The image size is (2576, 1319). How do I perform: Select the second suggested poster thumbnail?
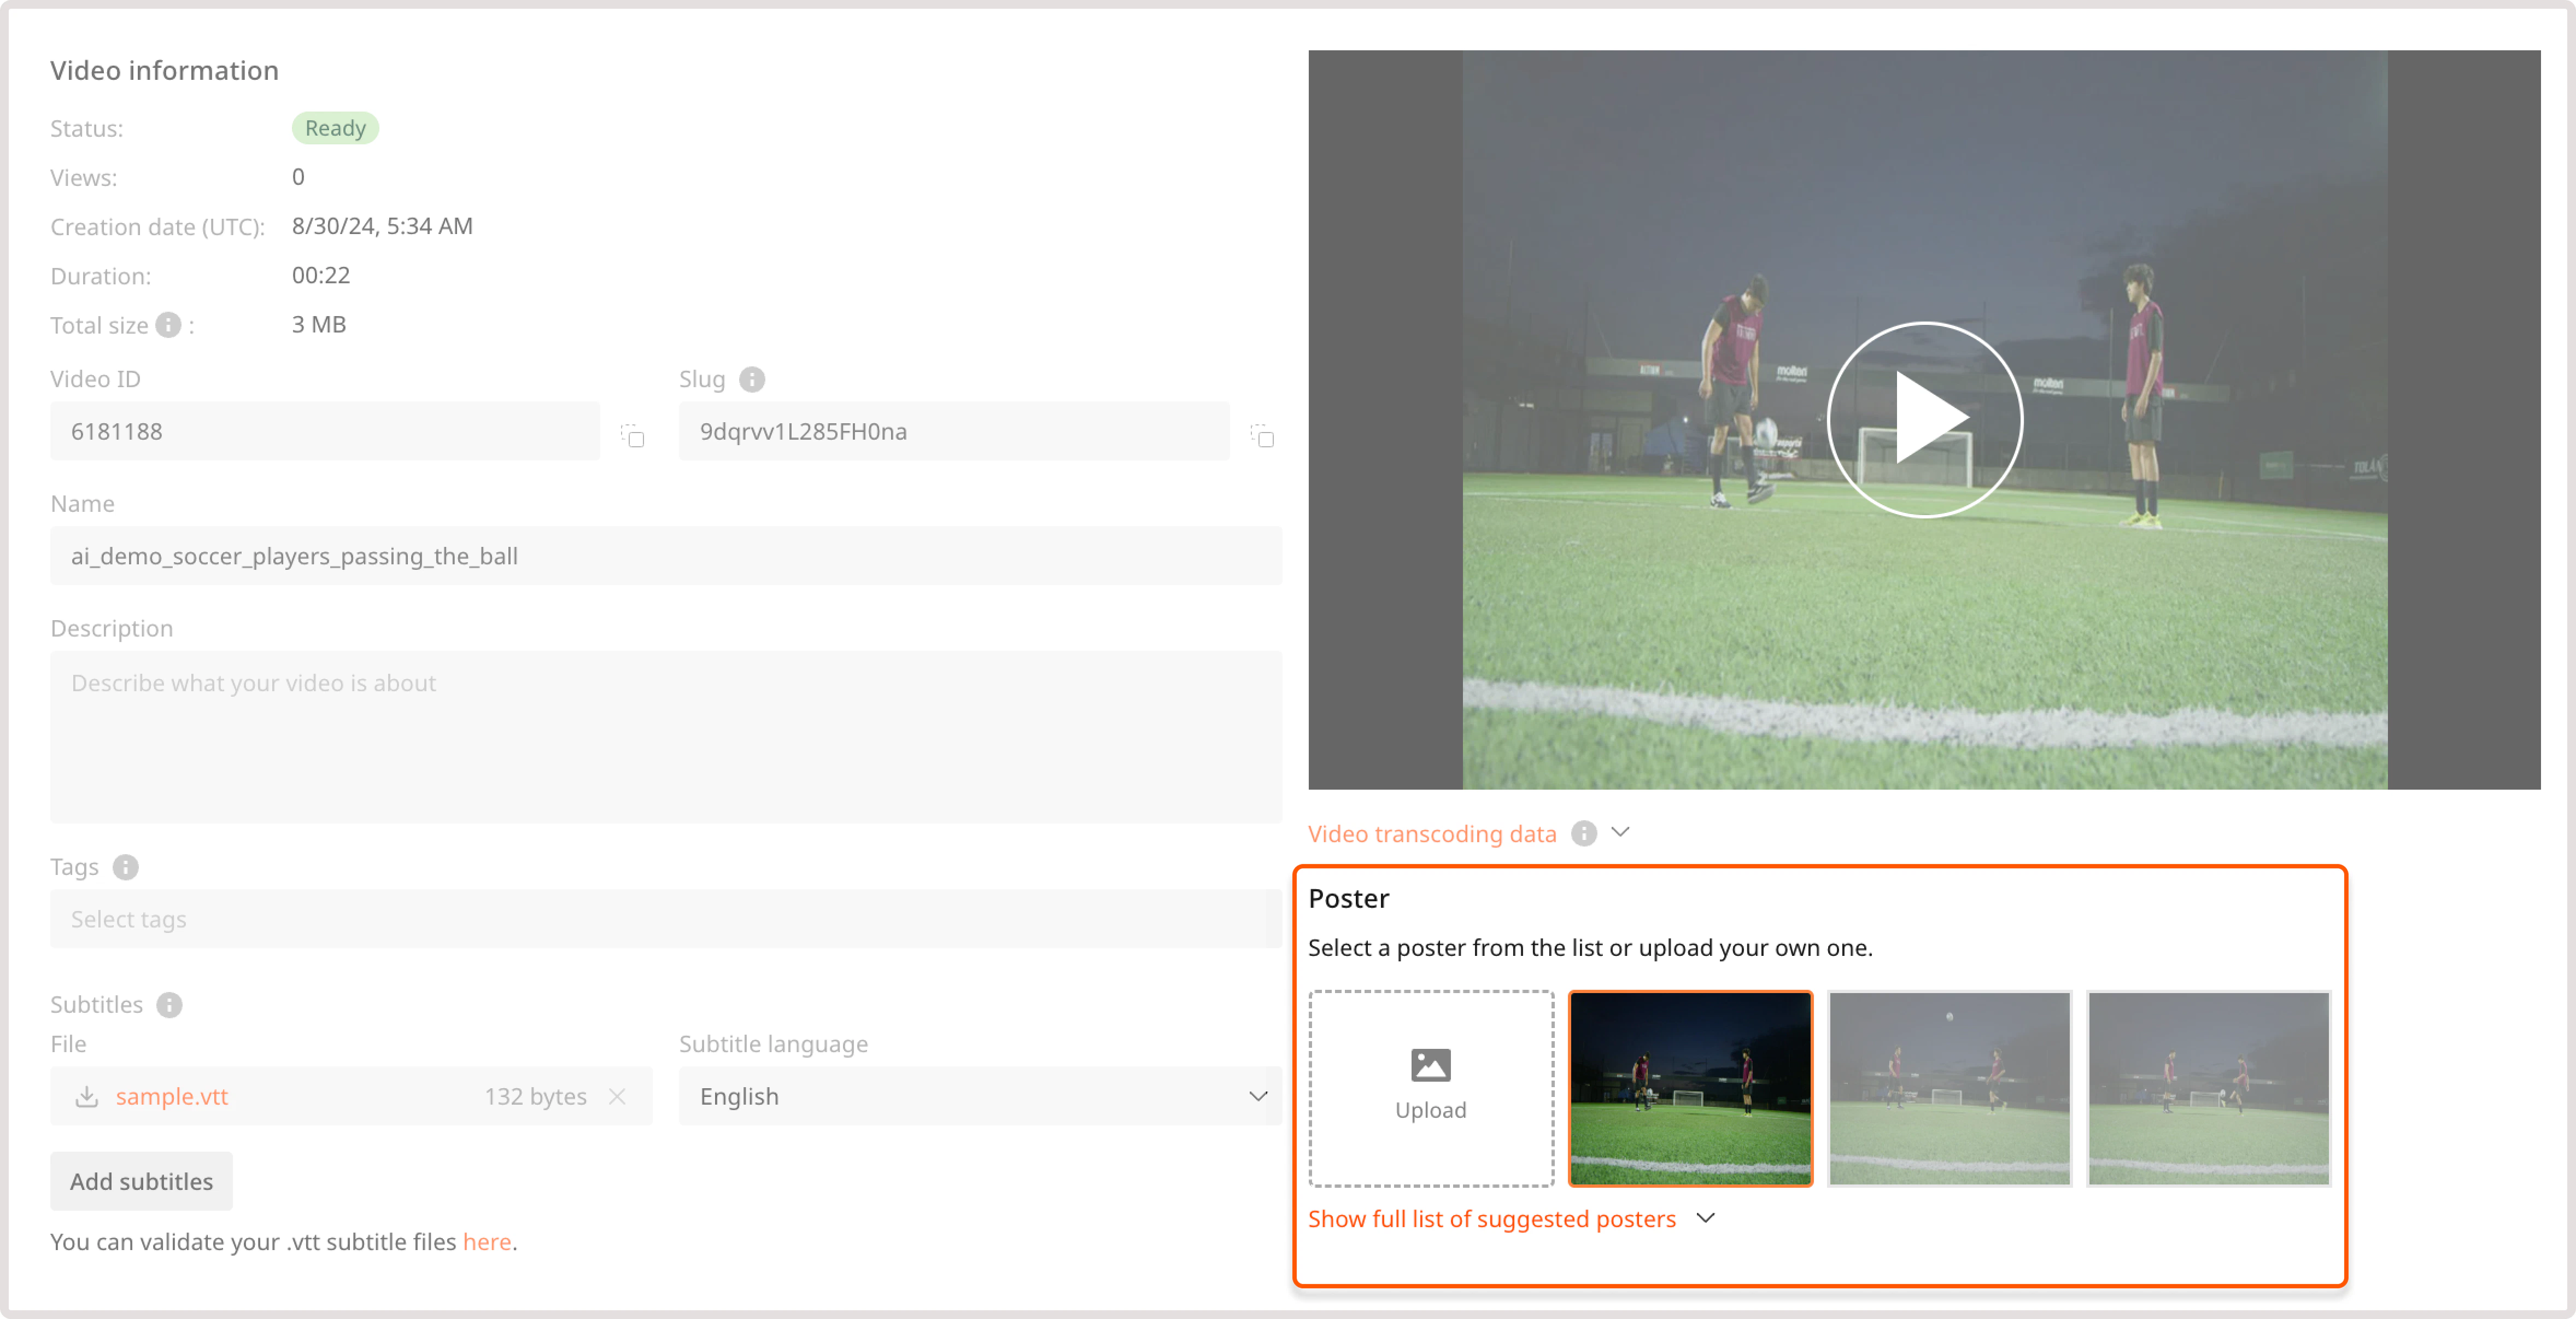tap(1949, 1088)
